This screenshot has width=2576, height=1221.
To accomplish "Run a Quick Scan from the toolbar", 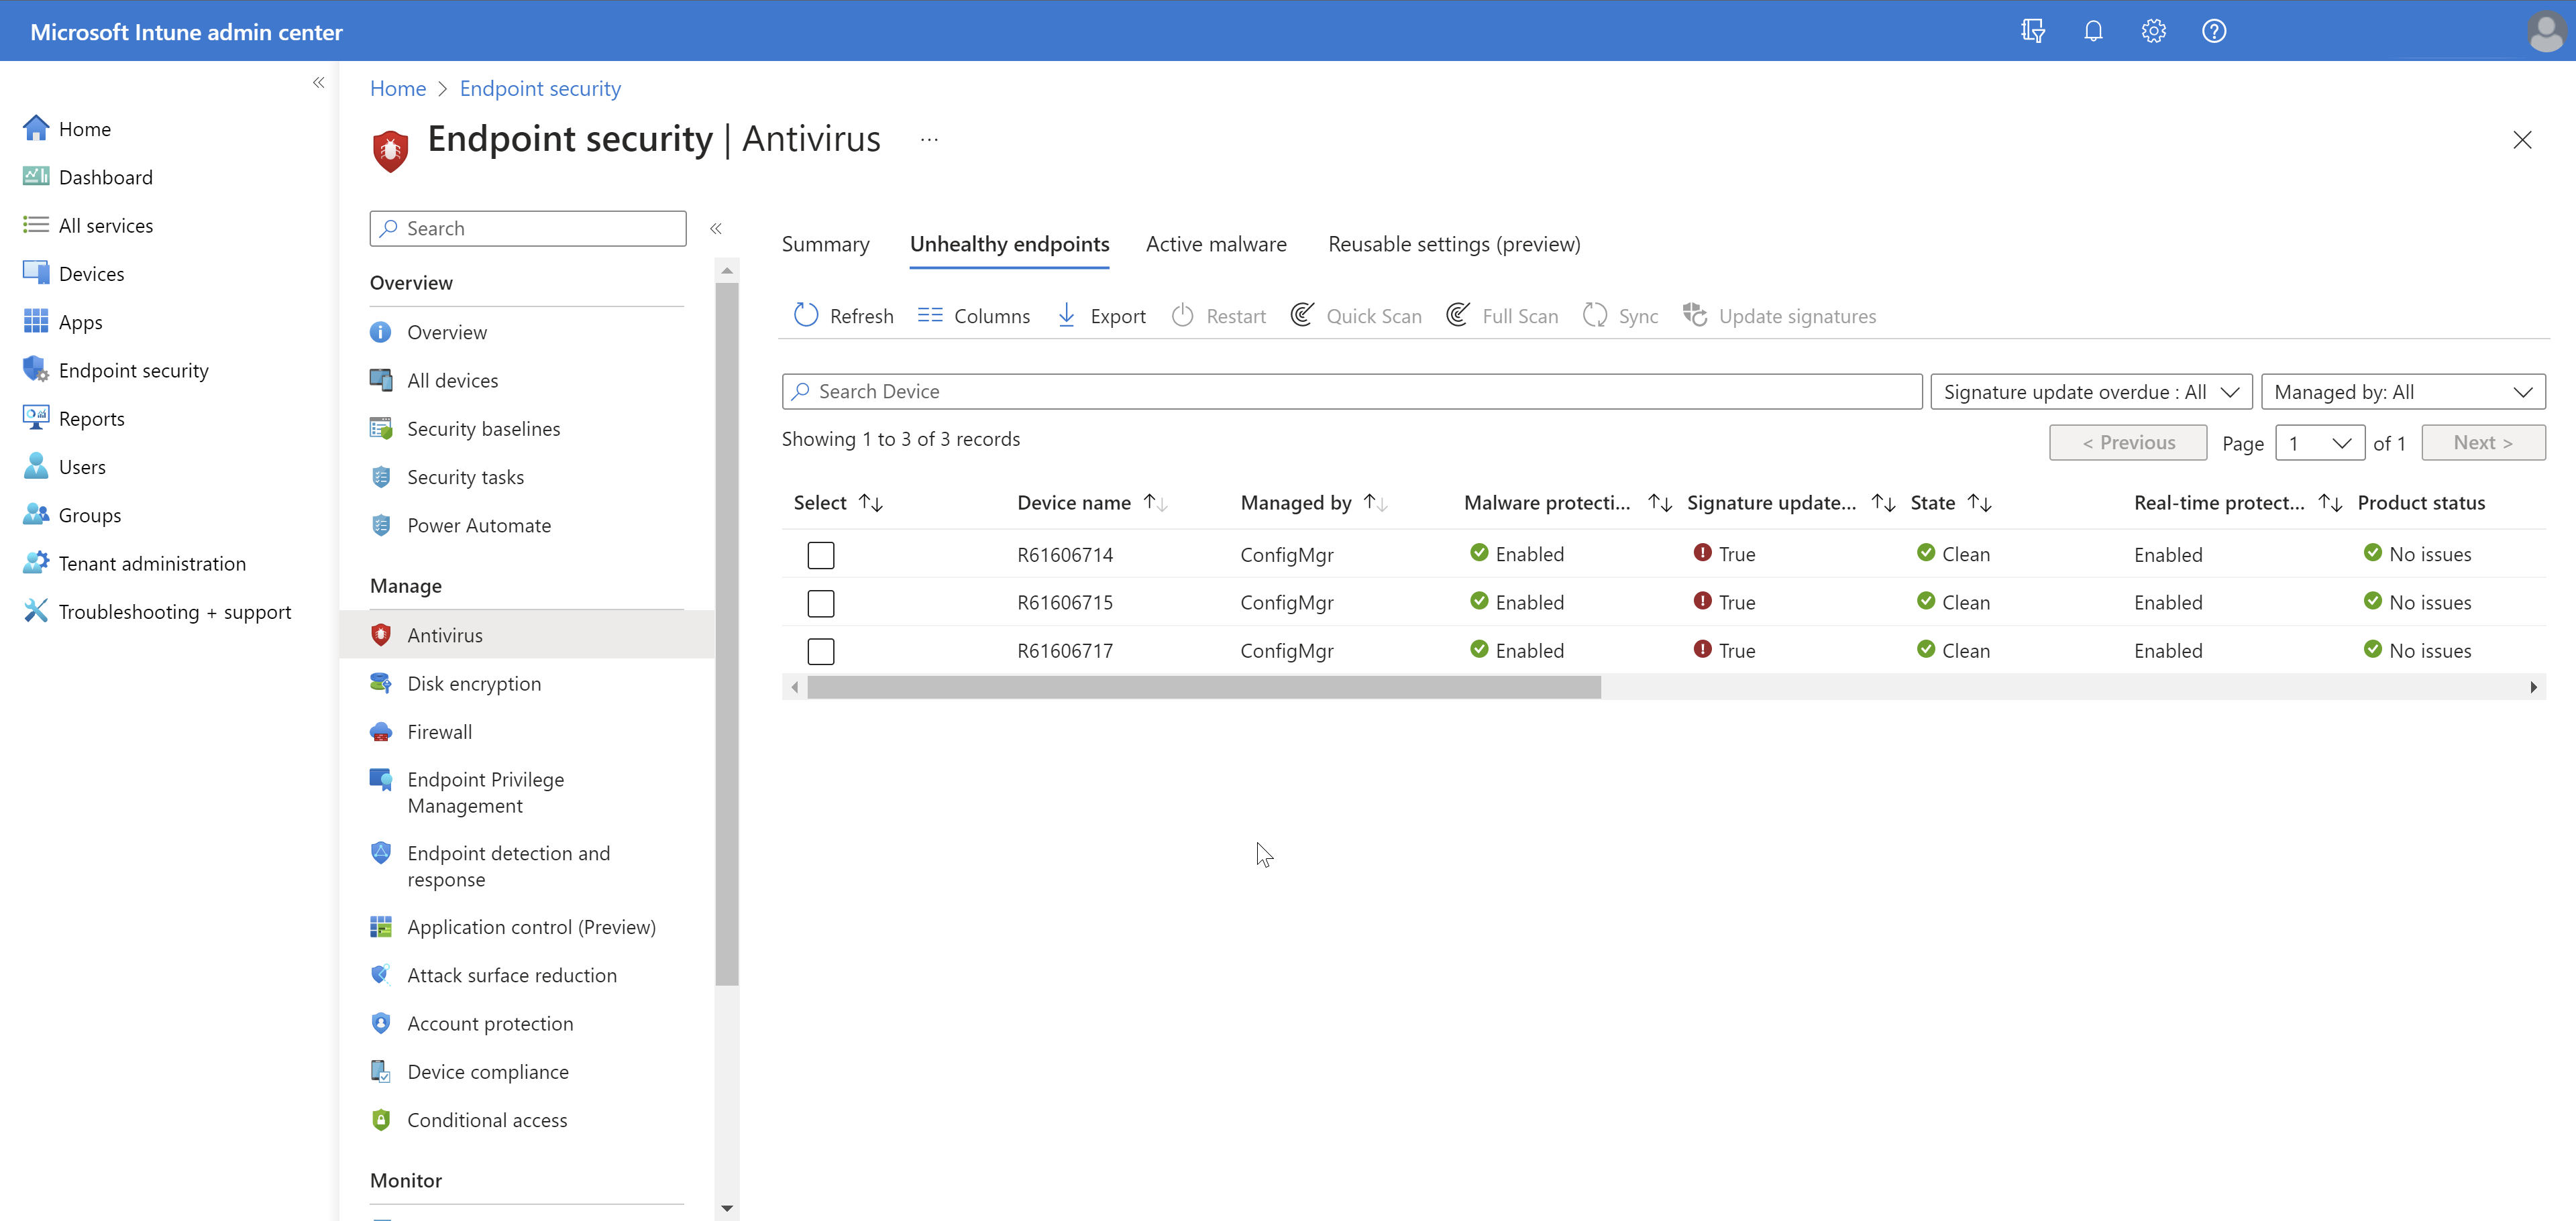I will 1356,316.
